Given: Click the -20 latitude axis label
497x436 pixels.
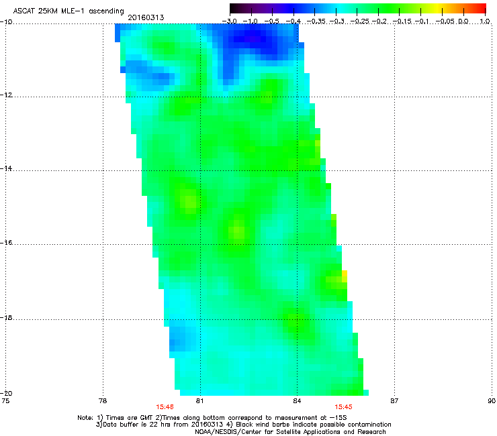Looking at the screenshot, I should (6, 393).
